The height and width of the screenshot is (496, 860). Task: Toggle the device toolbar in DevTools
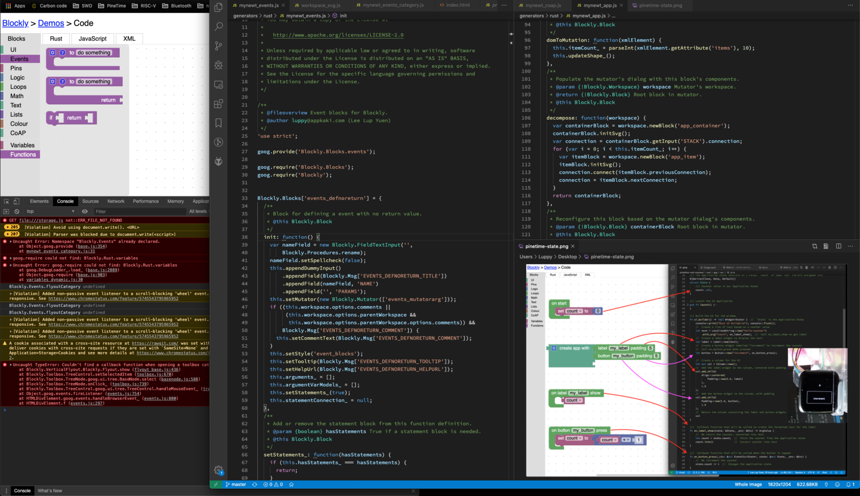click(16, 202)
